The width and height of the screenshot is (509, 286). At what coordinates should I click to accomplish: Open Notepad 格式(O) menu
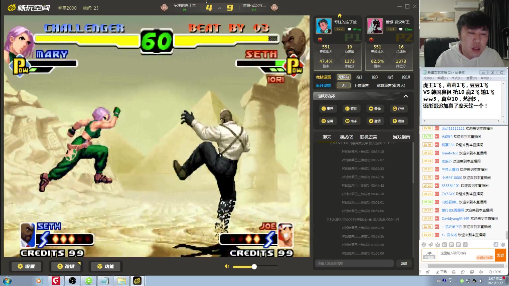point(457,78)
